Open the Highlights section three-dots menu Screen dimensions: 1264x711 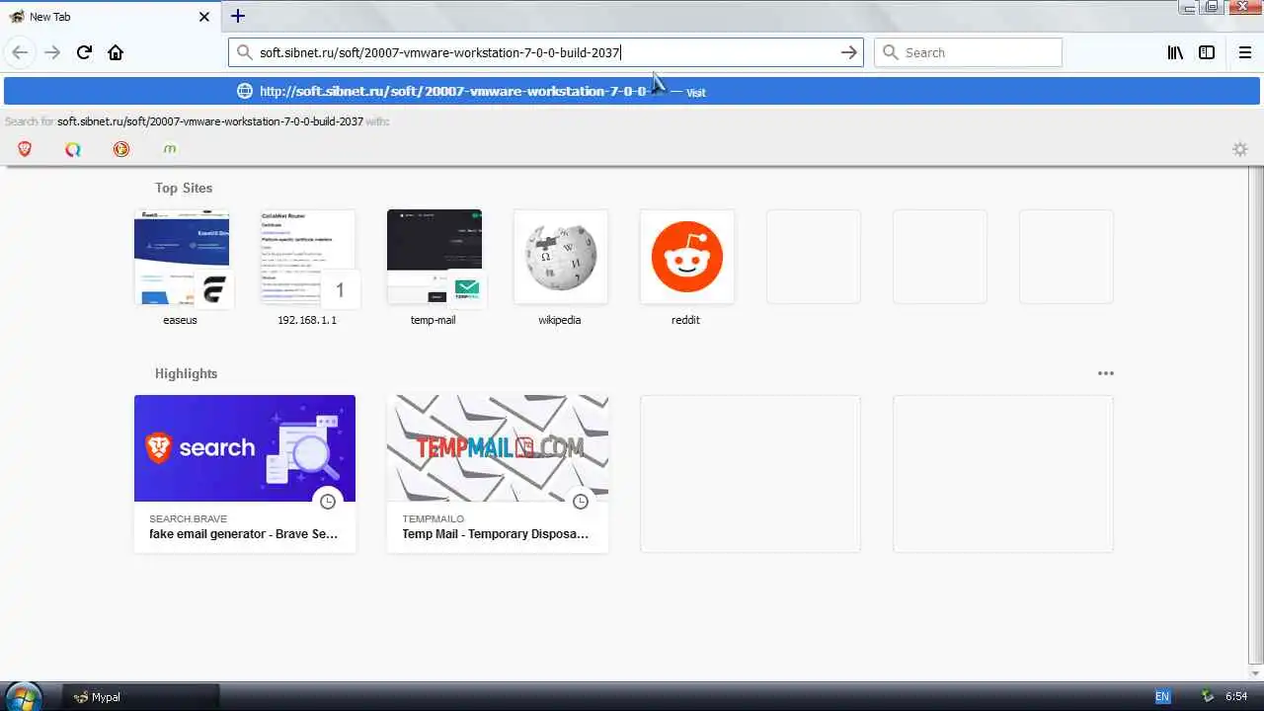pos(1106,373)
